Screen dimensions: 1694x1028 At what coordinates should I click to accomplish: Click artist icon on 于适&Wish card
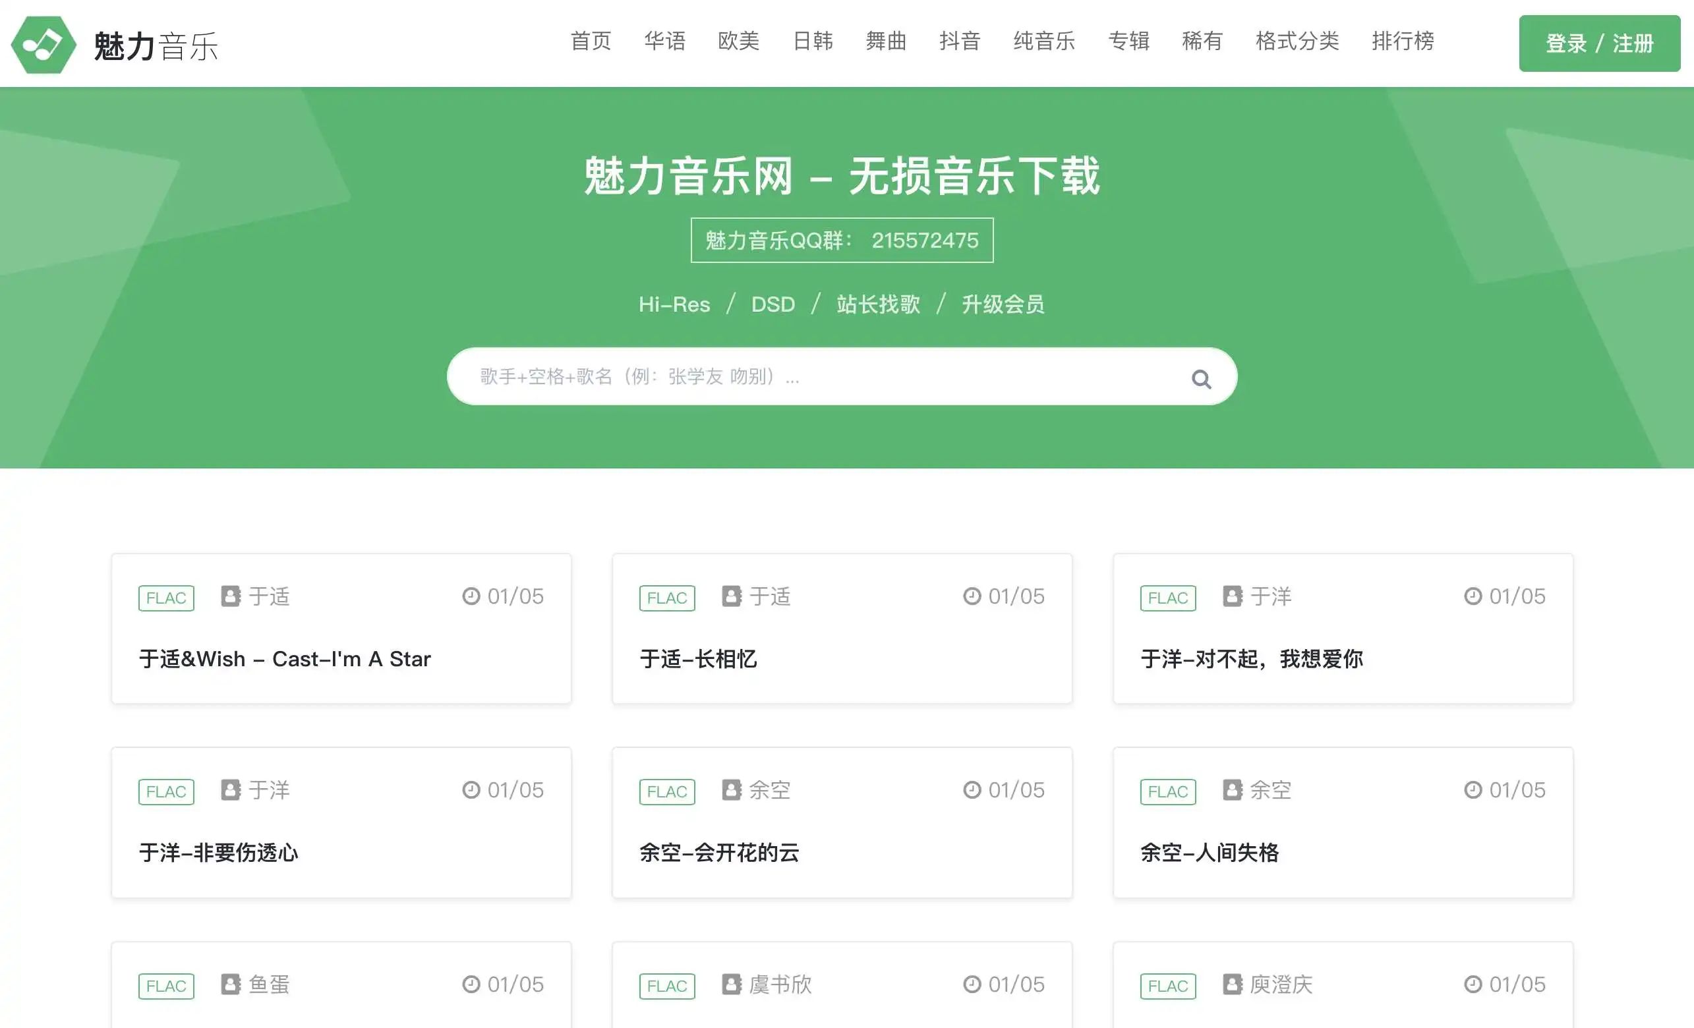pyautogui.click(x=230, y=596)
